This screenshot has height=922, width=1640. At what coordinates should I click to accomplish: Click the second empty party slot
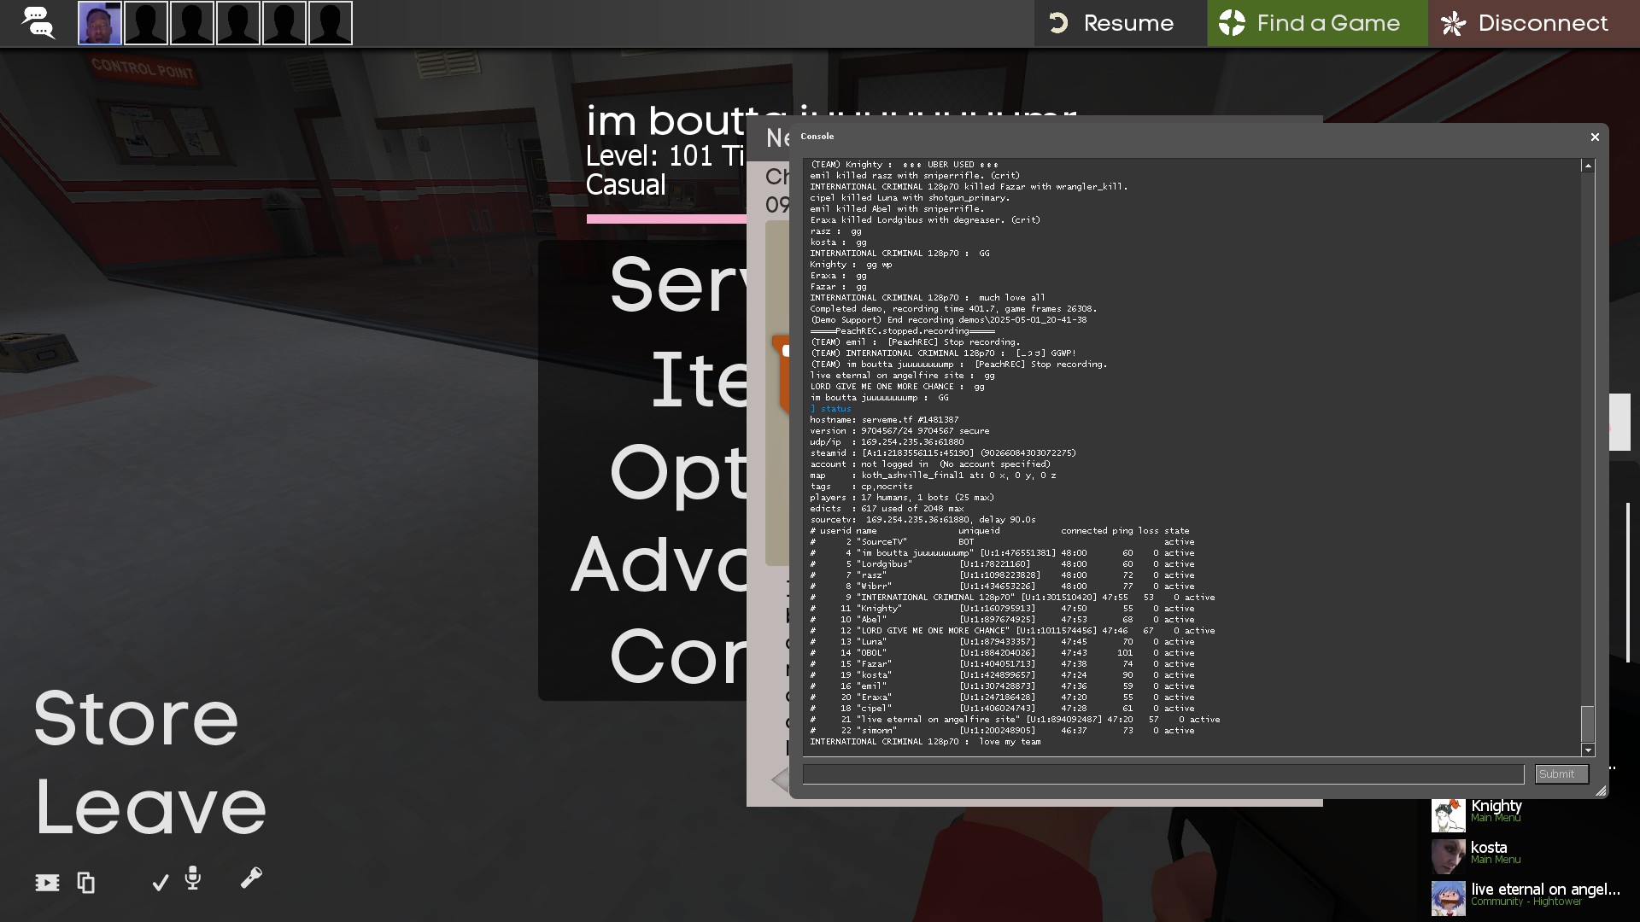click(x=192, y=23)
